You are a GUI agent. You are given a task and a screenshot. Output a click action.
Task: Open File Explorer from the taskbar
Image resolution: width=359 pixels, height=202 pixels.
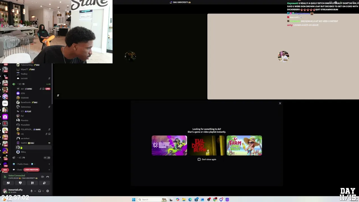point(184,199)
